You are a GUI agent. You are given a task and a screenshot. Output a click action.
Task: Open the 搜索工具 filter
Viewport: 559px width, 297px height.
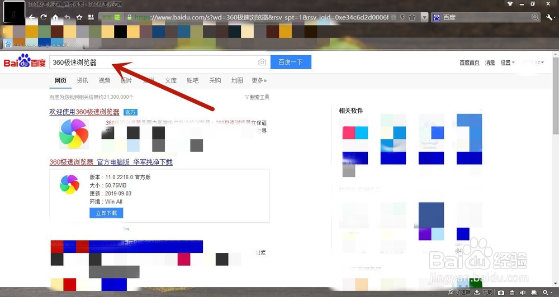(257, 97)
